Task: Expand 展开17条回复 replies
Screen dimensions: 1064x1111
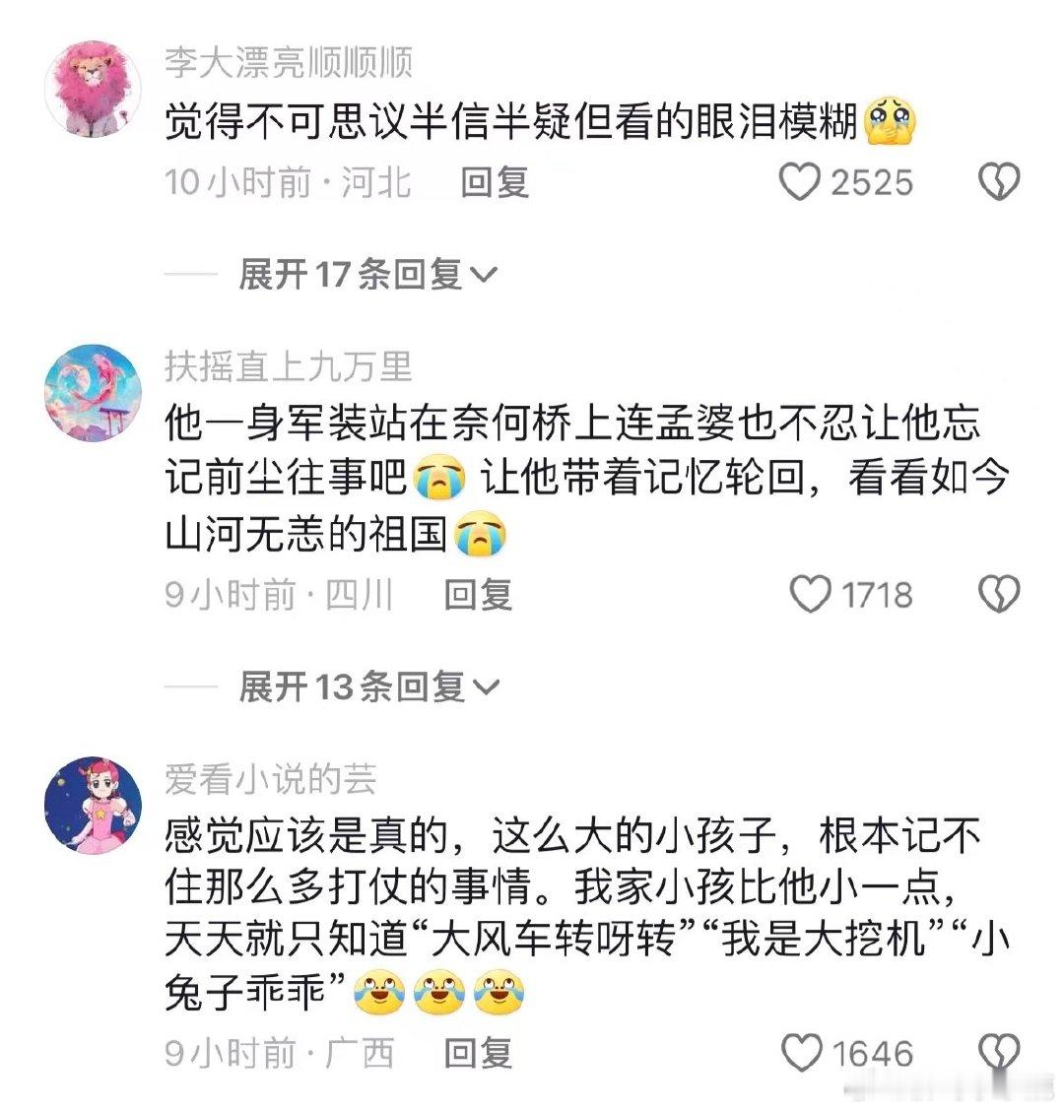Action: pyautogui.click(x=367, y=274)
